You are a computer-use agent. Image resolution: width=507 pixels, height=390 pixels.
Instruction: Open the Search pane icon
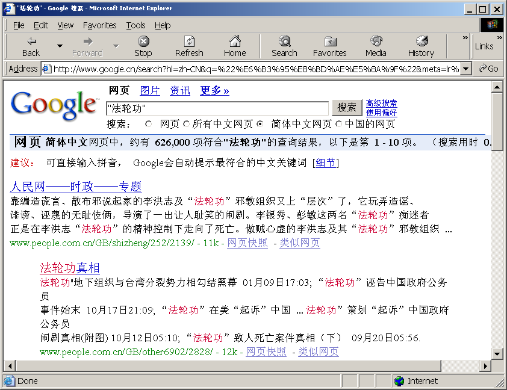pos(284,41)
